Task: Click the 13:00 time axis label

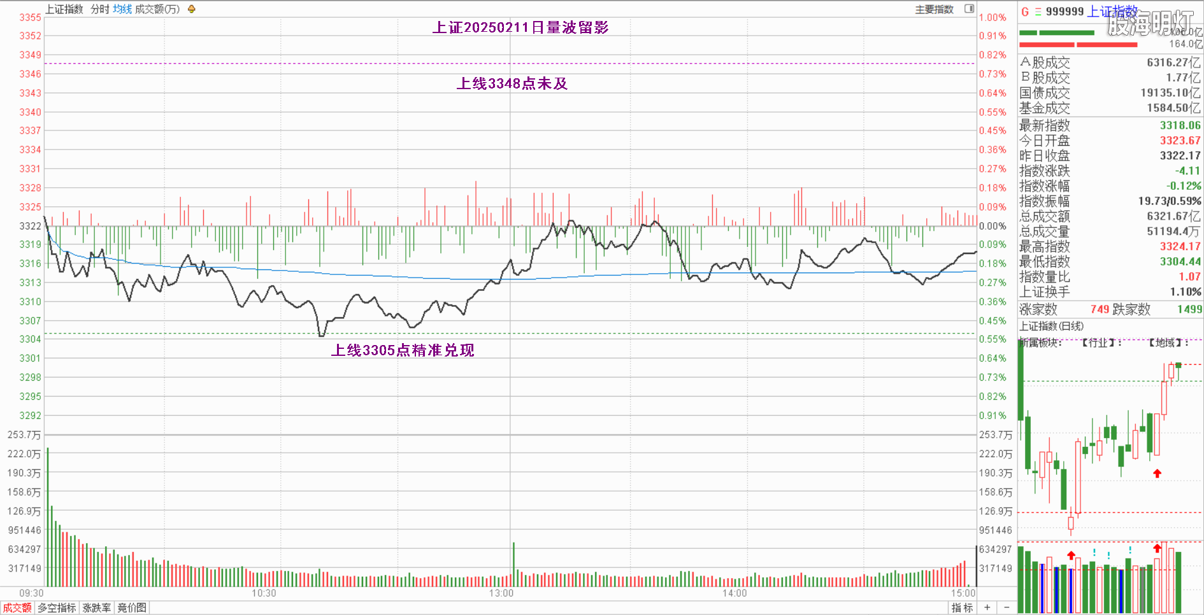Action: (x=501, y=593)
